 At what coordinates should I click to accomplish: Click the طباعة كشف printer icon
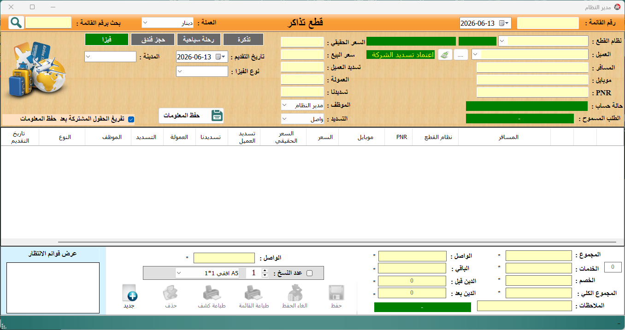[212, 293]
